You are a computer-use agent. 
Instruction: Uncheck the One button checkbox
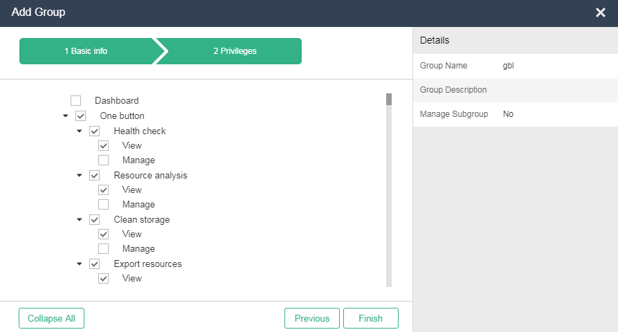80,116
